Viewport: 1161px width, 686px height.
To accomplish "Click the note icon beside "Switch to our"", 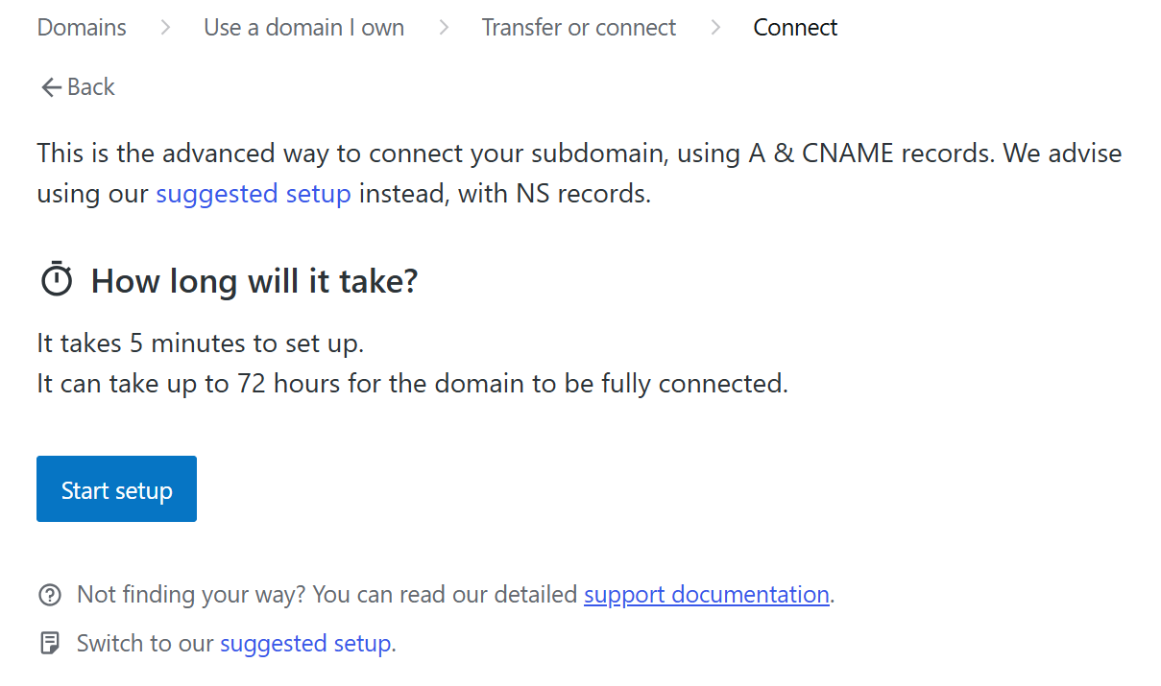I will 50,643.
